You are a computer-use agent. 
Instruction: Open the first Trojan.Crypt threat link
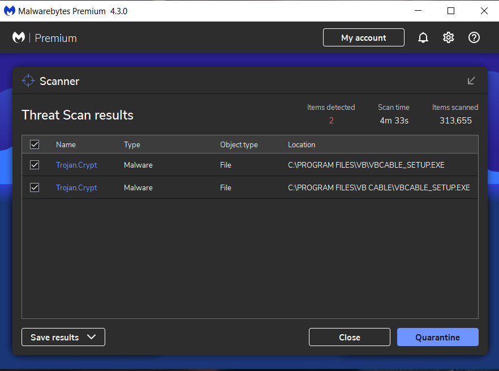click(x=76, y=165)
